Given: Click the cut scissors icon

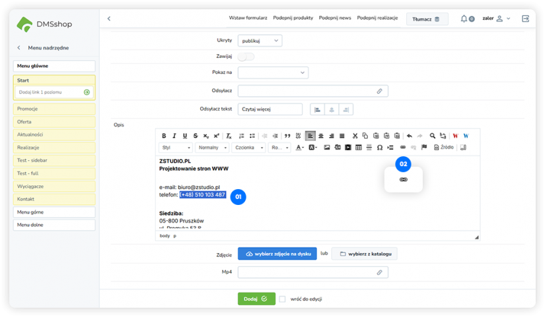Looking at the screenshot, I should click(x=355, y=136).
